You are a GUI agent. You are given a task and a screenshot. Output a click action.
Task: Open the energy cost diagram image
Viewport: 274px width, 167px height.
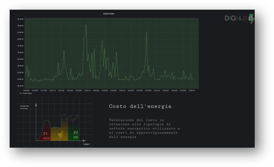(x=55, y=122)
